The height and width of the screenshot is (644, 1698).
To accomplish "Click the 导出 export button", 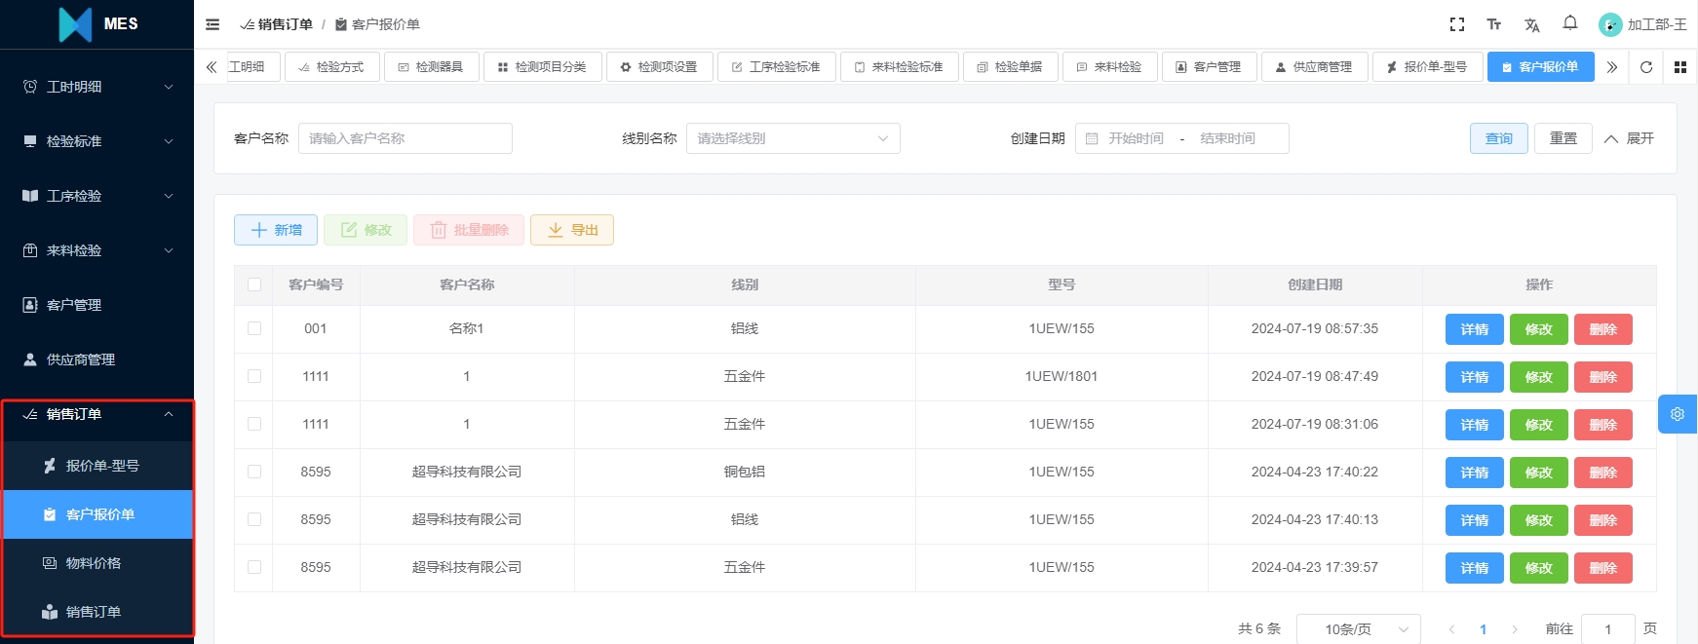I will tap(572, 230).
